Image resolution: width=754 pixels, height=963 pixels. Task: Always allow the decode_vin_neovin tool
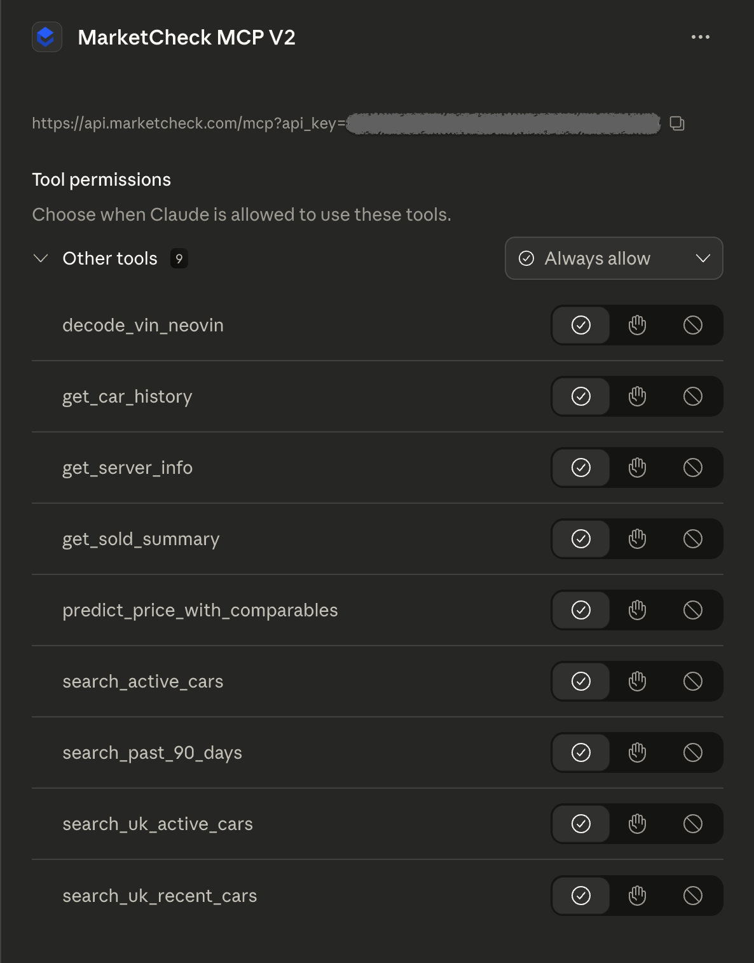point(581,325)
